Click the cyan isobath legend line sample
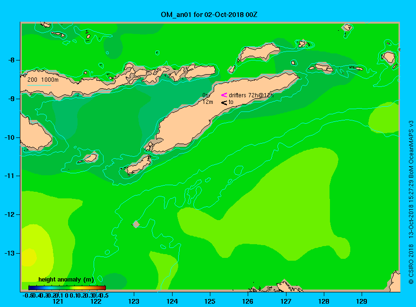 39,85
